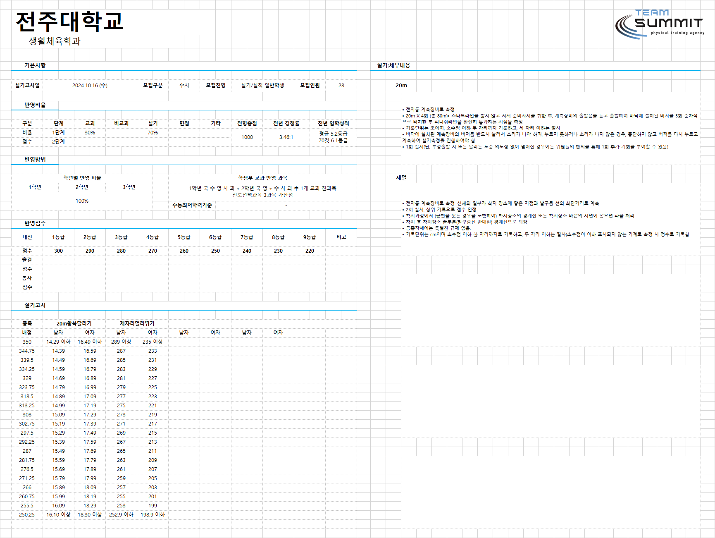Click the 전년 경쟁률 value 3.46:1

point(286,137)
